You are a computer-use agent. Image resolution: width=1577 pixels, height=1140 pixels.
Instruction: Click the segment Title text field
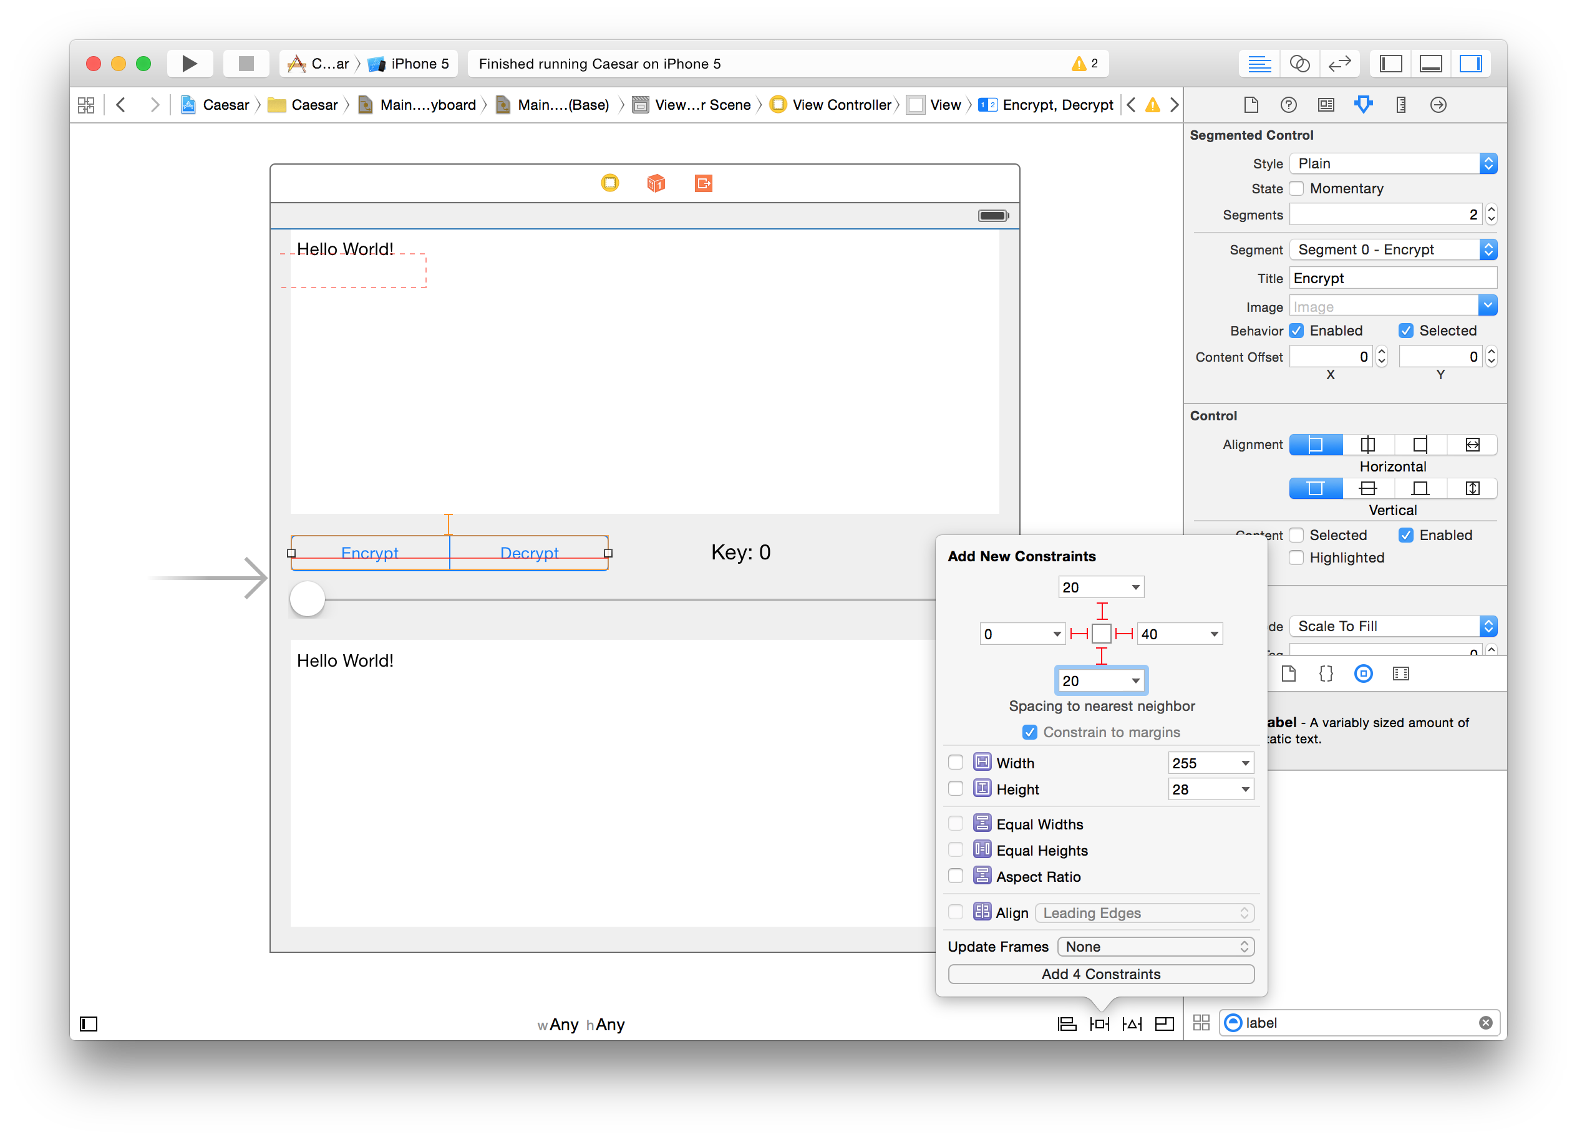pyautogui.click(x=1394, y=278)
